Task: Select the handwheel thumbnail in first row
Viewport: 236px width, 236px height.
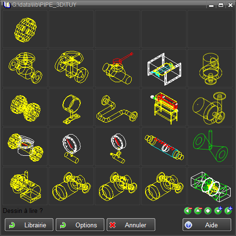Action: click(x=25, y=29)
